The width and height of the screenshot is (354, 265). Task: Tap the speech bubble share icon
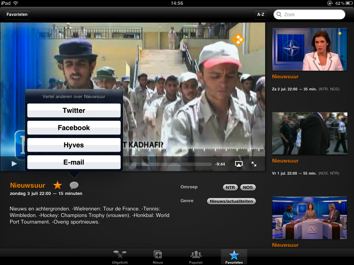[x=74, y=185]
